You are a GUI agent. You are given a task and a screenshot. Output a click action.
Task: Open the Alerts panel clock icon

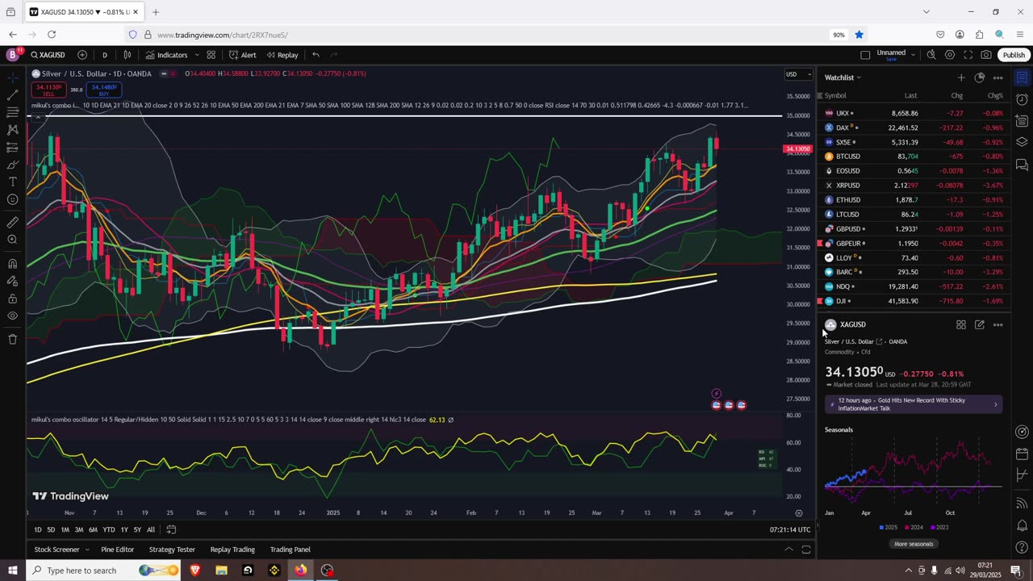click(x=1022, y=100)
